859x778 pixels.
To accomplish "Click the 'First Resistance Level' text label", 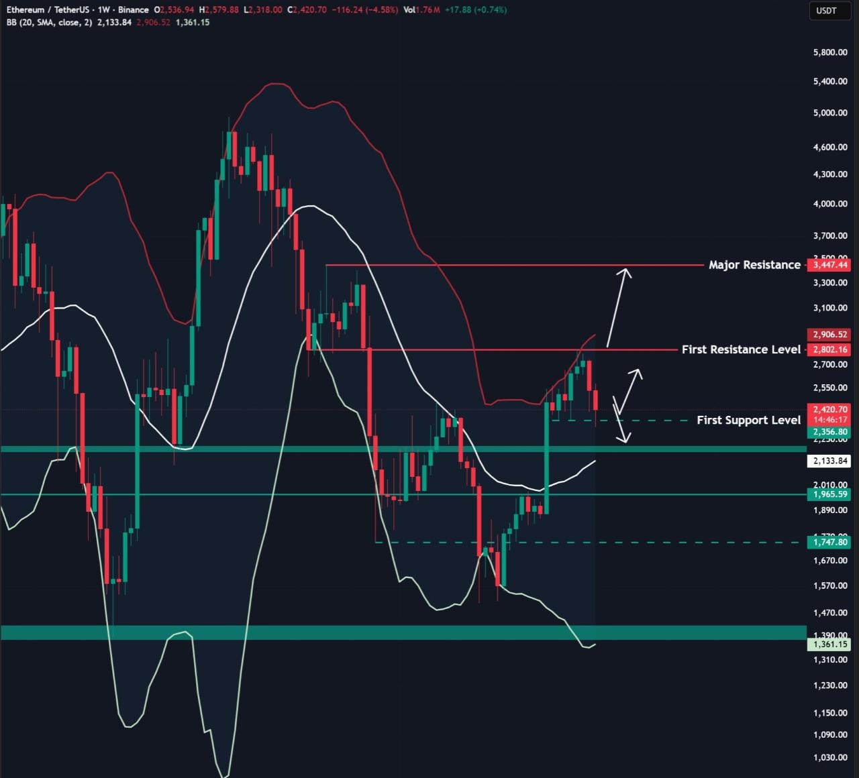I will (x=741, y=349).
